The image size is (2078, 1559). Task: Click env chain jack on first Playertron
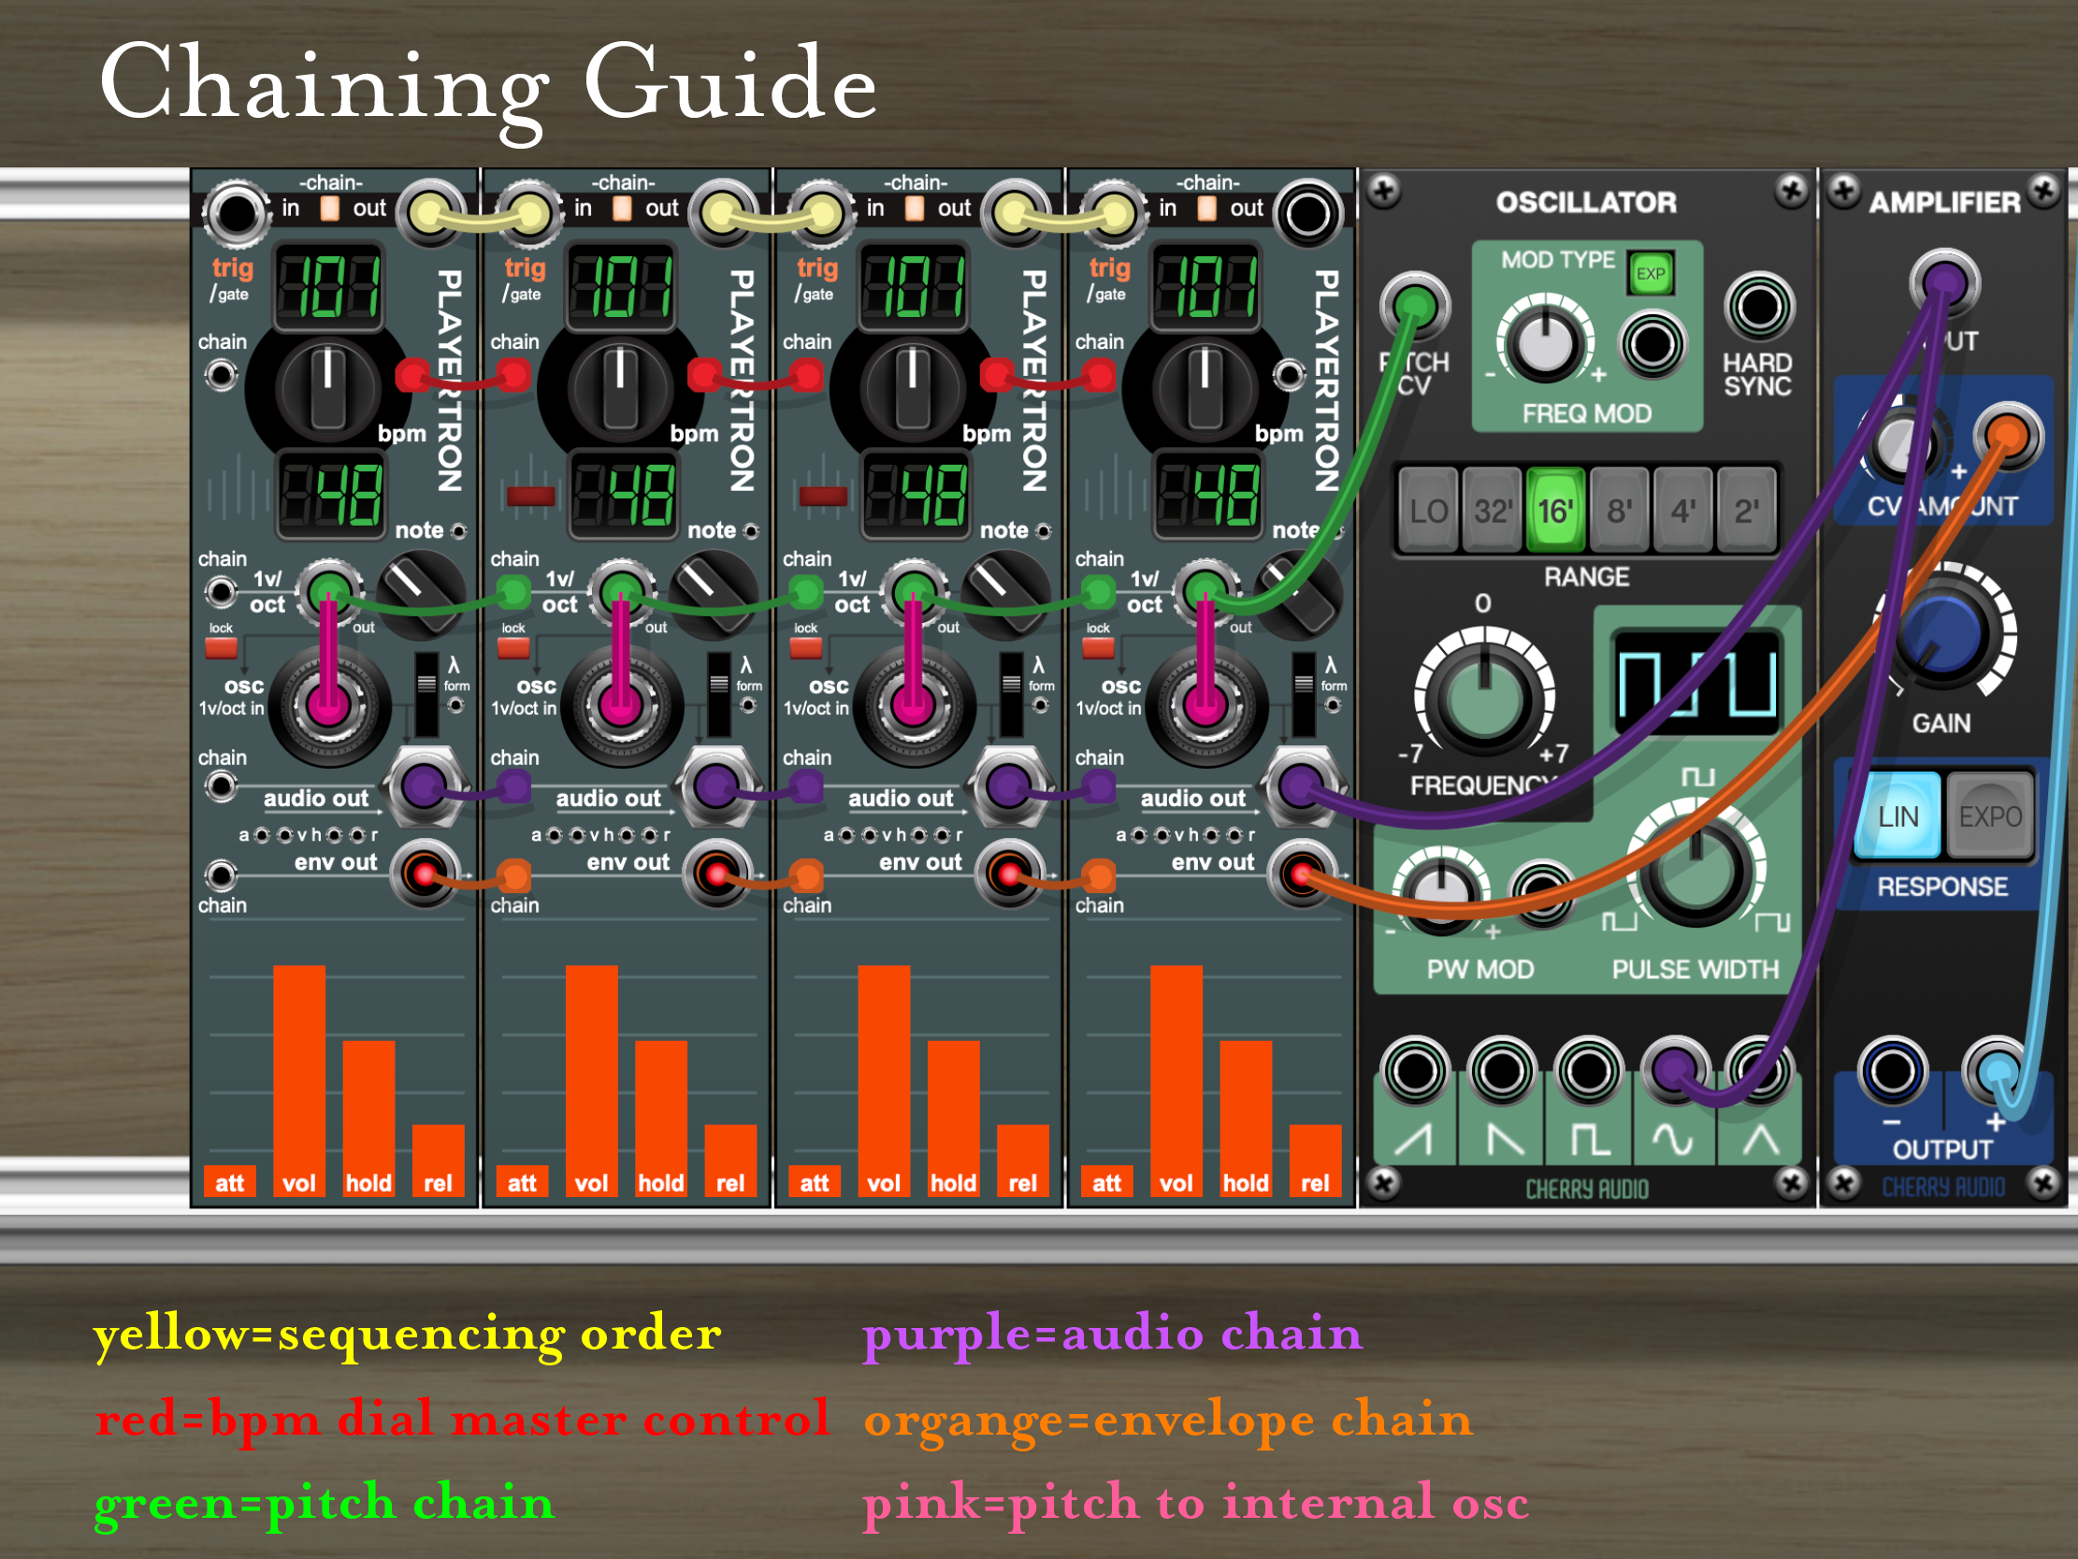point(222,875)
